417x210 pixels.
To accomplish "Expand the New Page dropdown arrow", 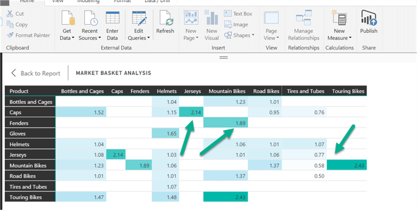I will pos(197,38).
